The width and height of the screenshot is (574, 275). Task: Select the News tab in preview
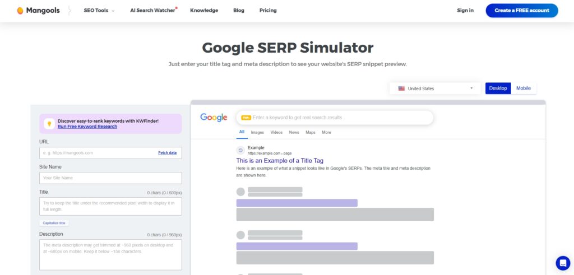tap(294, 132)
